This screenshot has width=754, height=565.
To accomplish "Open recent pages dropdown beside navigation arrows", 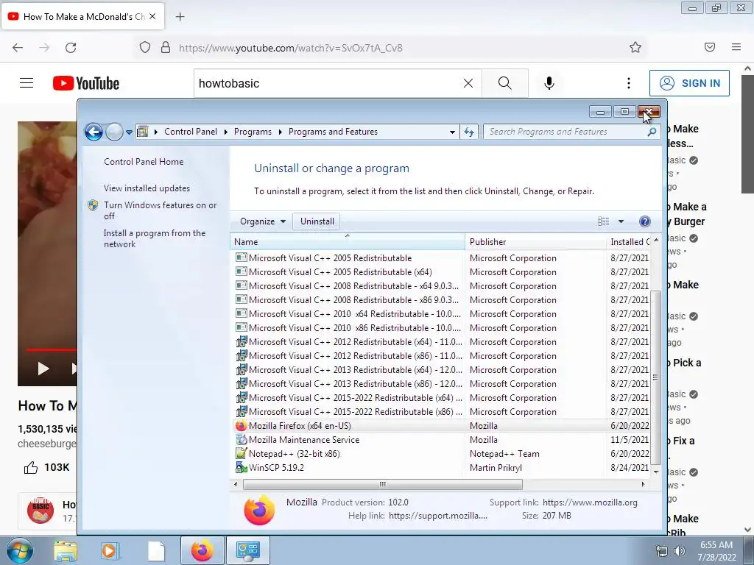I will [x=129, y=132].
